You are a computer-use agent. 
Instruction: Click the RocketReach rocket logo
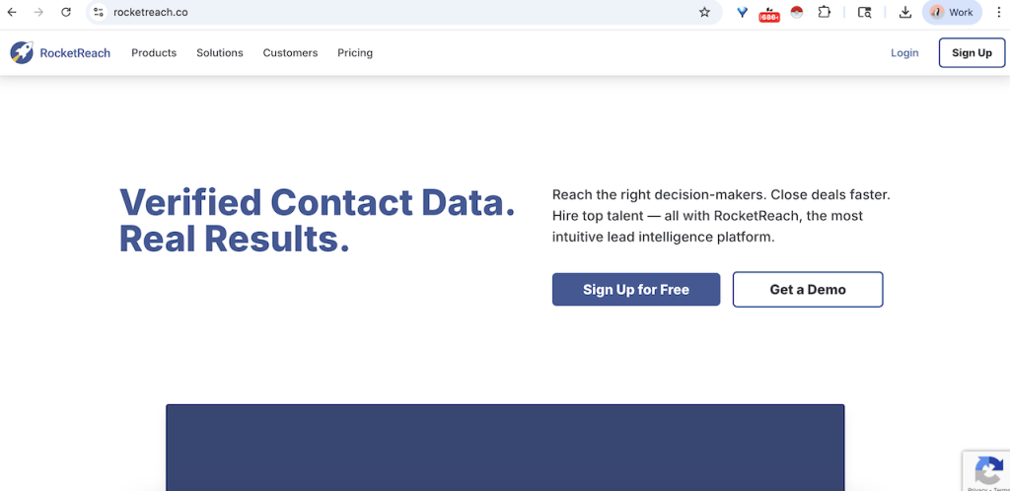(22, 53)
